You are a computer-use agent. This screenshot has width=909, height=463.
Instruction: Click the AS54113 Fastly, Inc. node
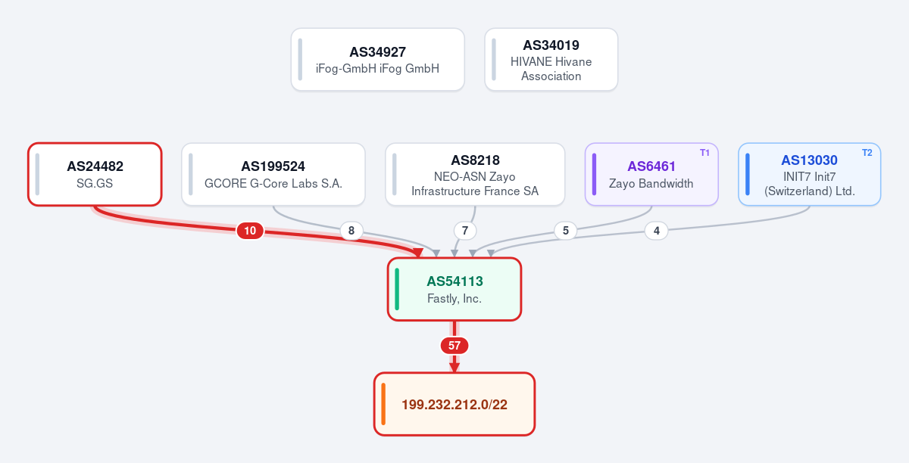[454, 289]
